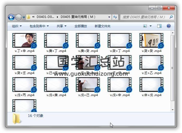Open the Help question mark icon
The width and height of the screenshot is (182, 133).
[168, 26]
